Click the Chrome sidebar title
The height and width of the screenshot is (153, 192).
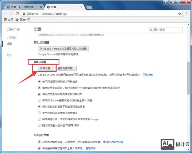(13, 29)
